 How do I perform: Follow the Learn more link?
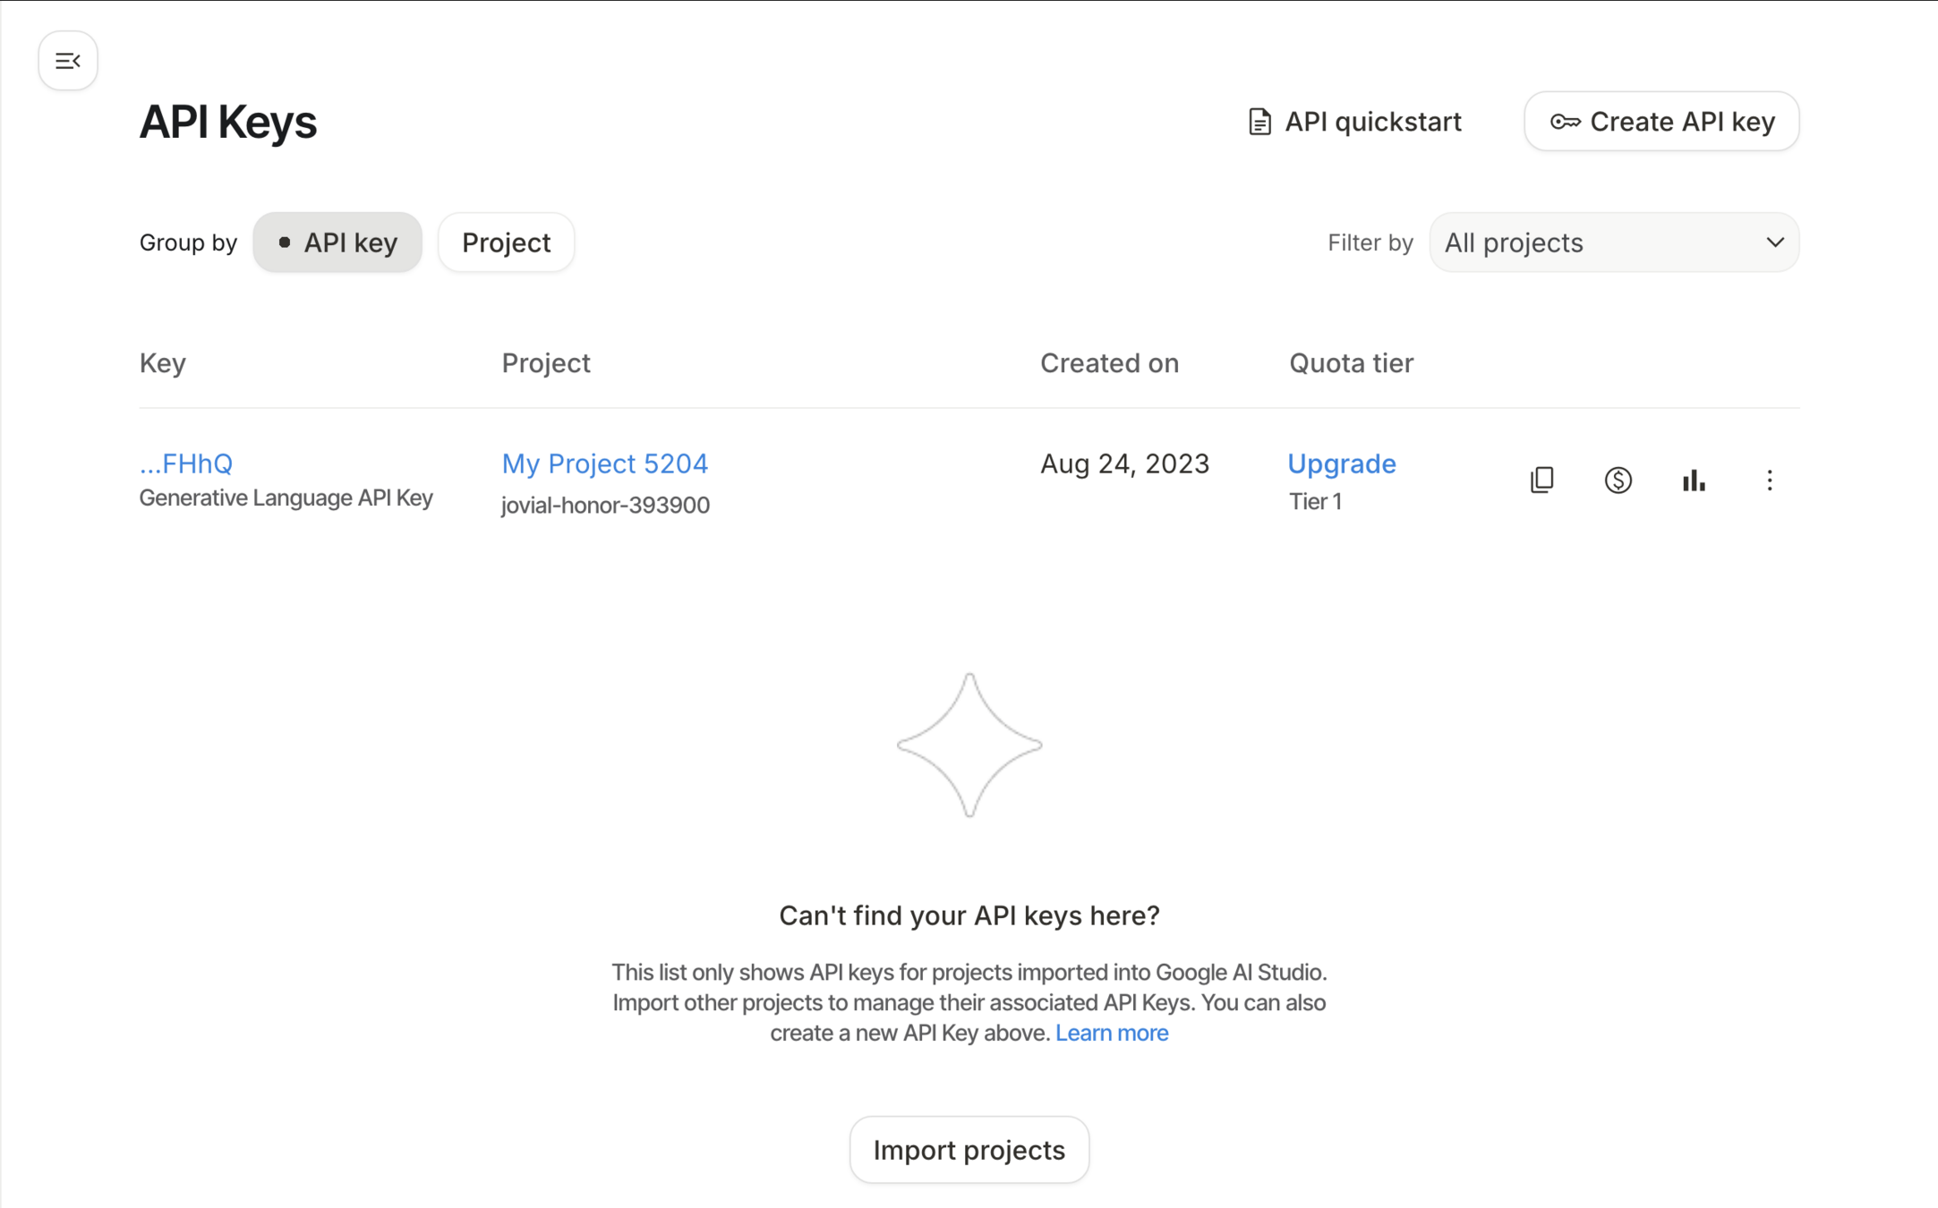1111,1033
